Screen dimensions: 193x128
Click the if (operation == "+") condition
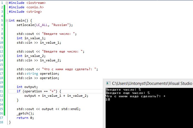point(39,91)
